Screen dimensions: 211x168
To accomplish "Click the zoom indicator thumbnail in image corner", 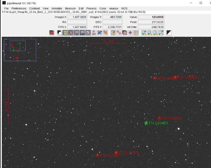I will [x=20, y=50].
